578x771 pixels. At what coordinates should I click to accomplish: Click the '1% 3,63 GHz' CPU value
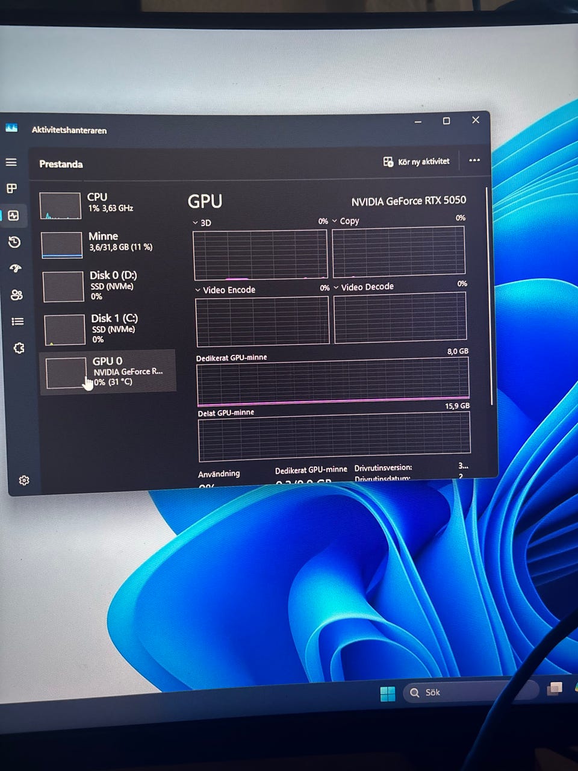pyautogui.click(x=111, y=208)
